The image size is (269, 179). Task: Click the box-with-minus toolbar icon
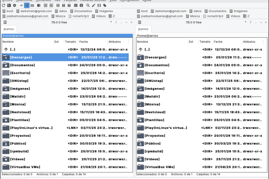[x=64, y=6]
